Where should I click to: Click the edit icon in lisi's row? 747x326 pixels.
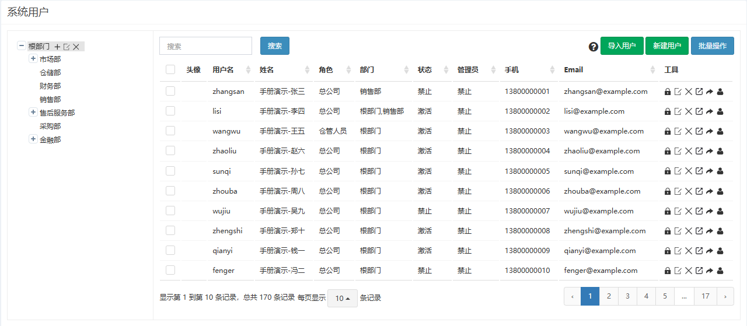678,111
